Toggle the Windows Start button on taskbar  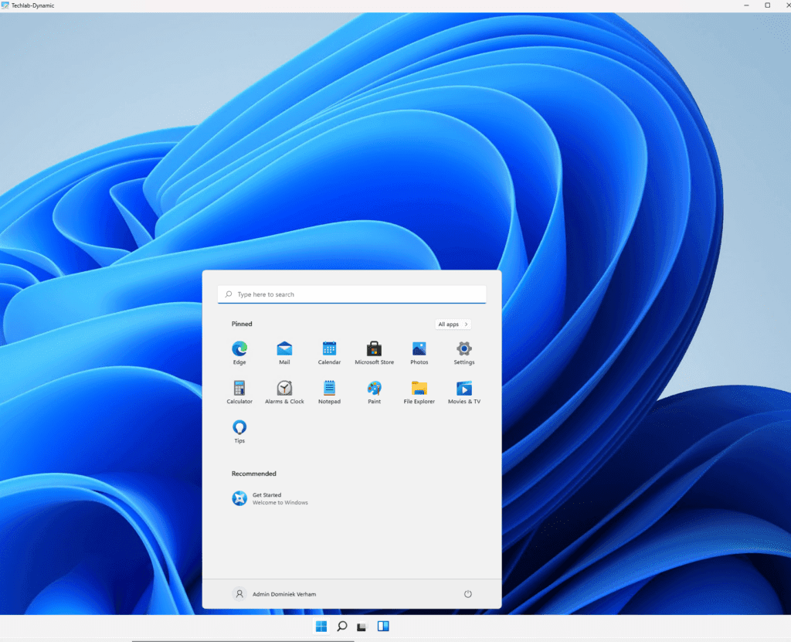[x=321, y=627]
